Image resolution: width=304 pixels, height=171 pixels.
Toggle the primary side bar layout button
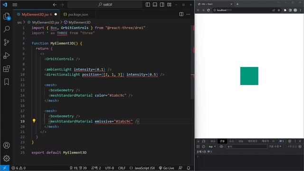tap(148, 4)
